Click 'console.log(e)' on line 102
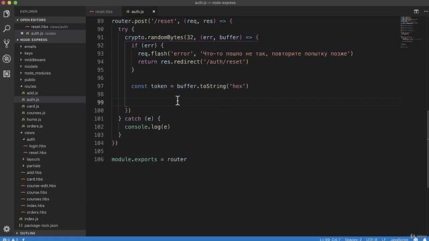 [147, 127]
